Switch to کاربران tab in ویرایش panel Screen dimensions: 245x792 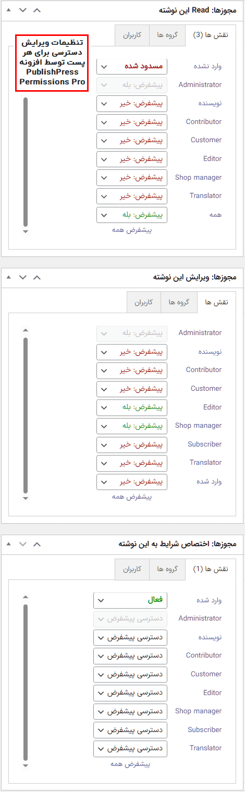coord(144,302)
